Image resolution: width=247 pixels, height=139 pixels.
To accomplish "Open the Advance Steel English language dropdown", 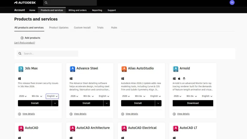I will point(104,96).
